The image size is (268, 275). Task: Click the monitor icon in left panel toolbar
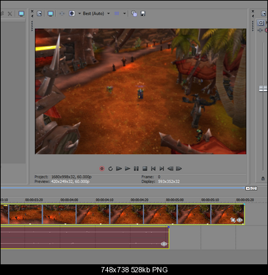[21, 14]
